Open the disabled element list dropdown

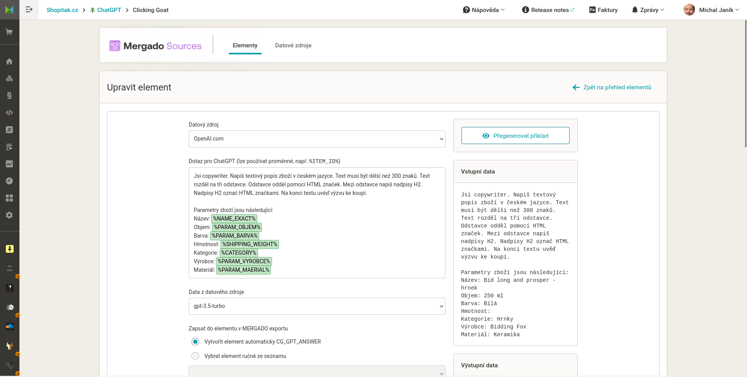pos(317,371)
